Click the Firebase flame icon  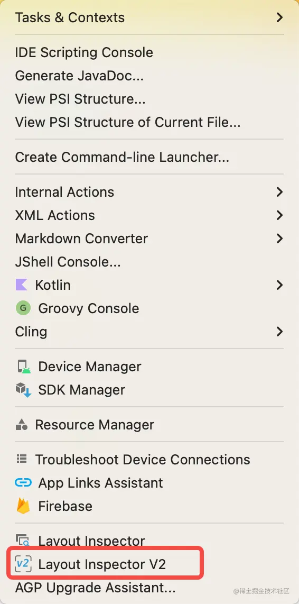tap(23, 506)
